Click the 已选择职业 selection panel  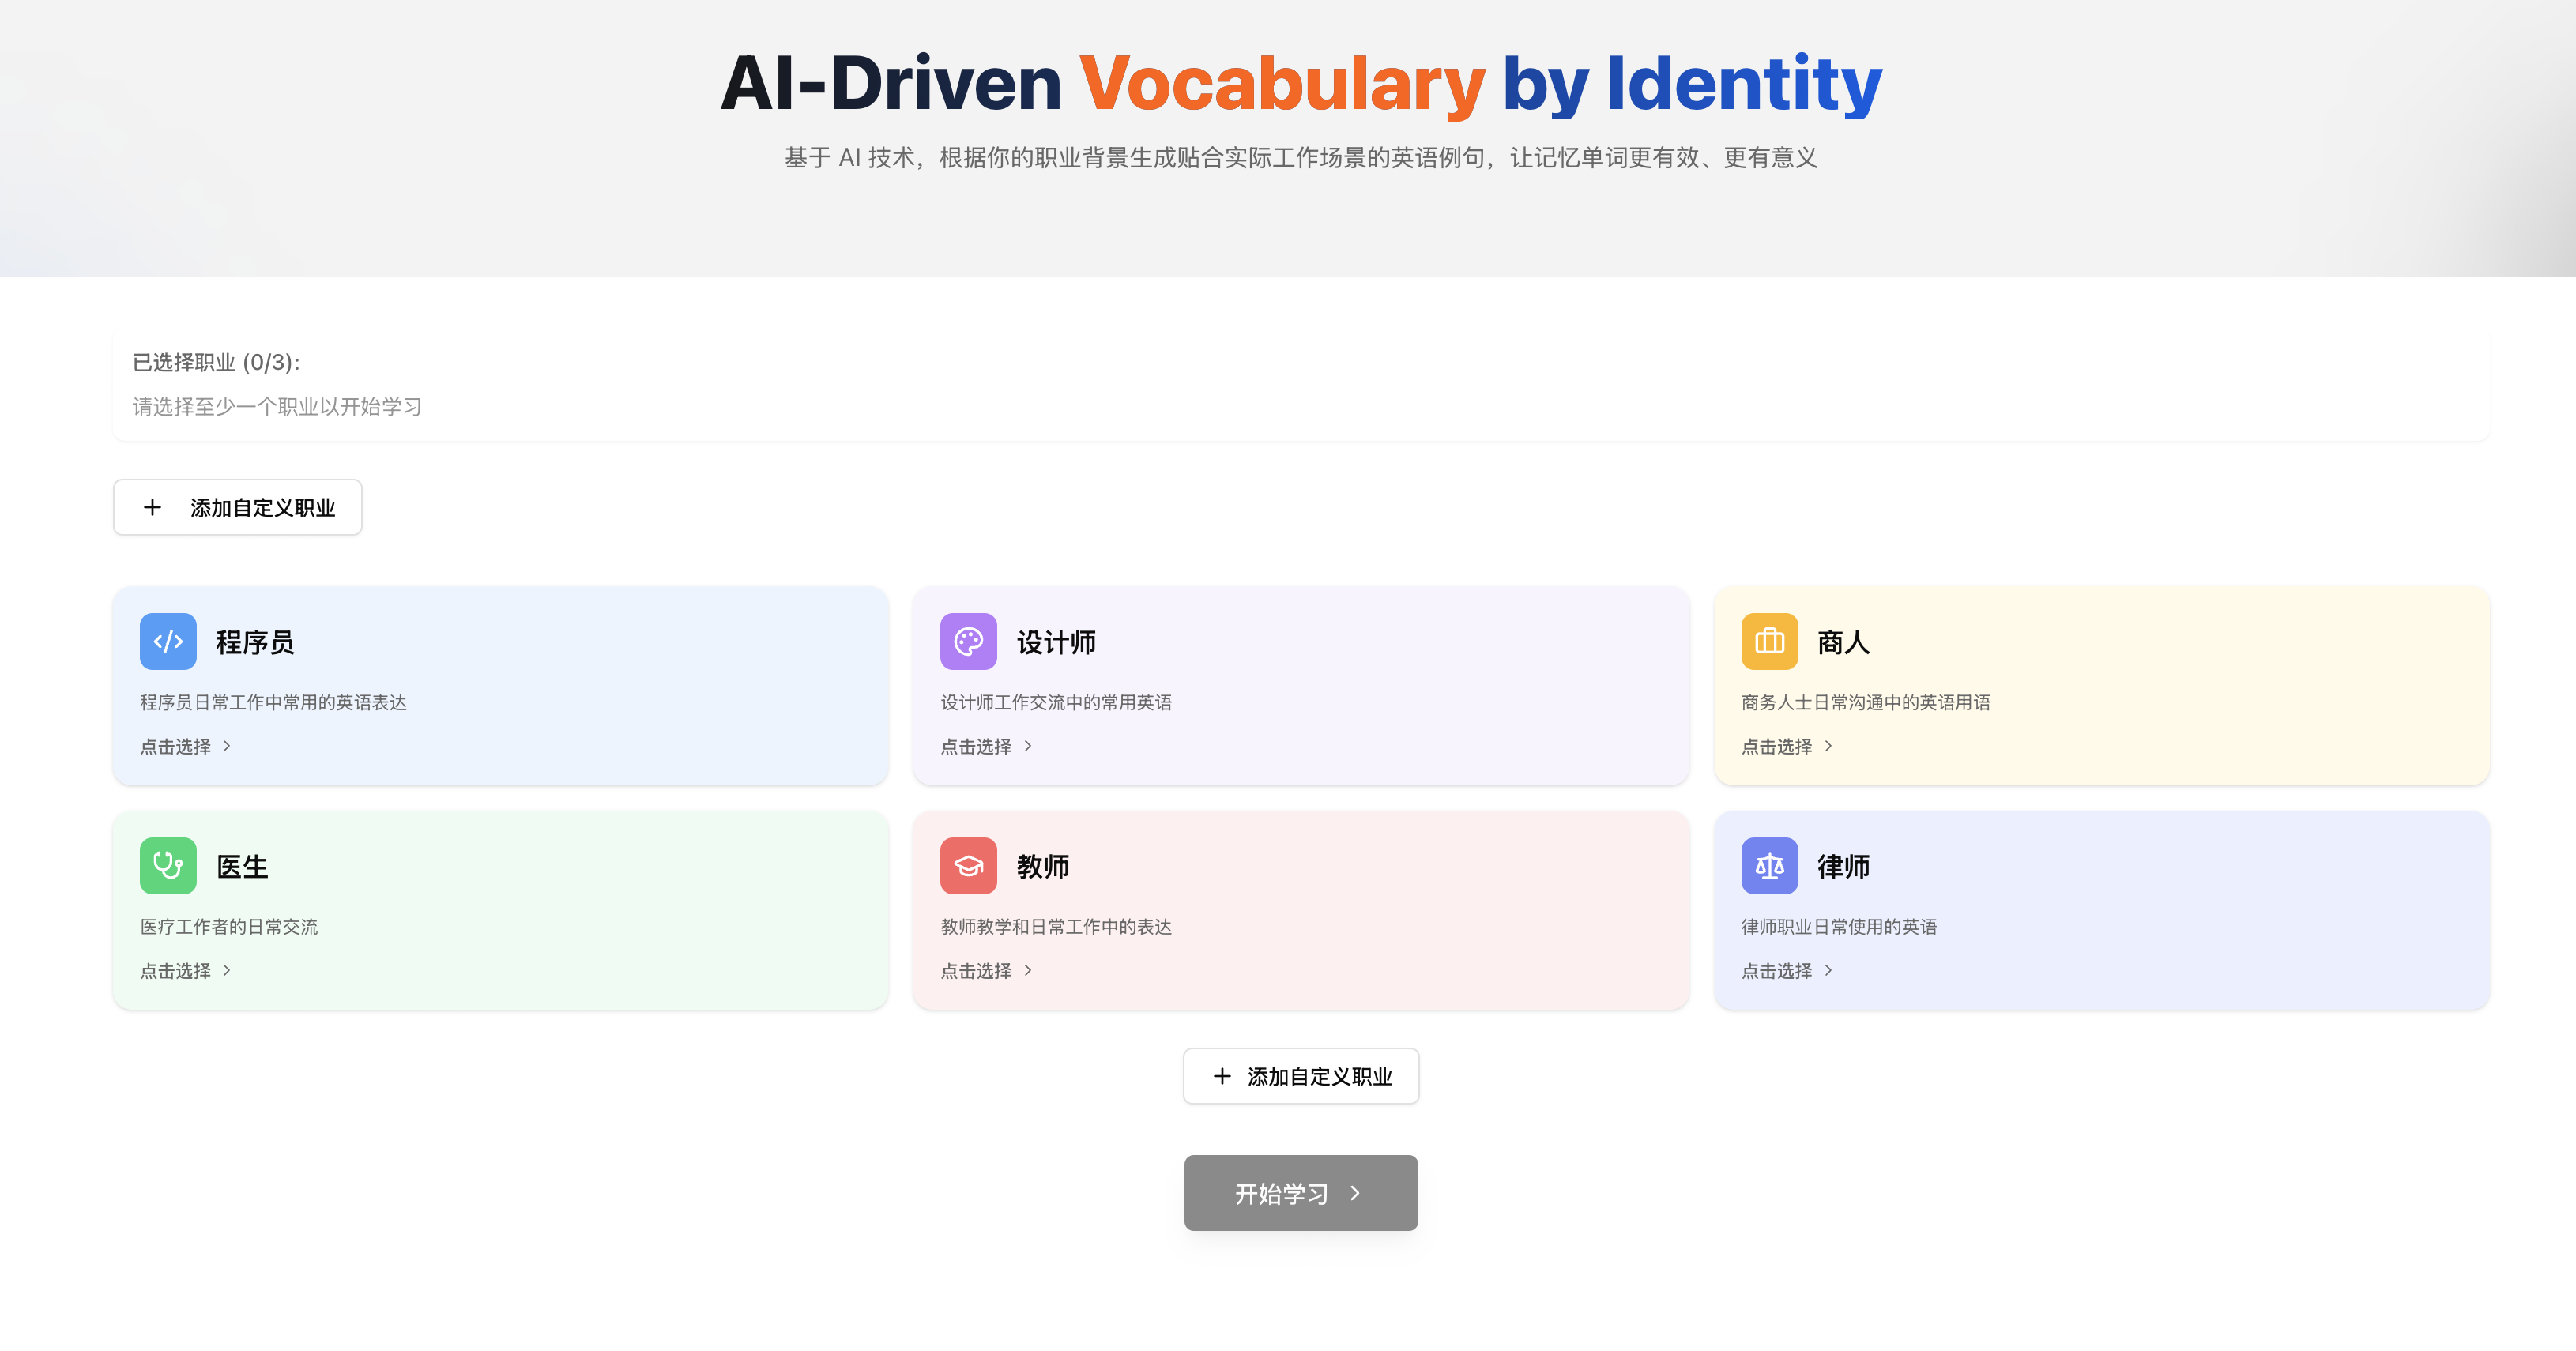click(x=1300, y=384)
